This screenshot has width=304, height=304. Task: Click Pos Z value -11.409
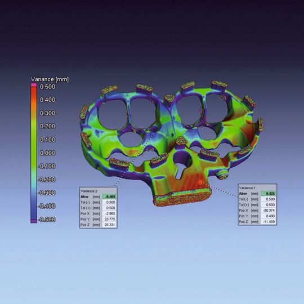pyautogui.click(x=269, y=222)
